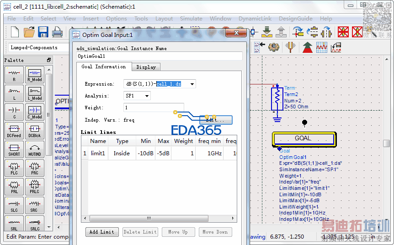The image size is (394, 245).
Task: Click the Add Limit button
Action: [x=102, y=232]
